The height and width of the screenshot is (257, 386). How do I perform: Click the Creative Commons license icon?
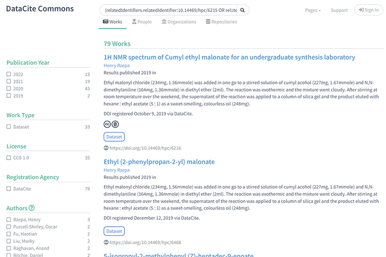(108, 124)
